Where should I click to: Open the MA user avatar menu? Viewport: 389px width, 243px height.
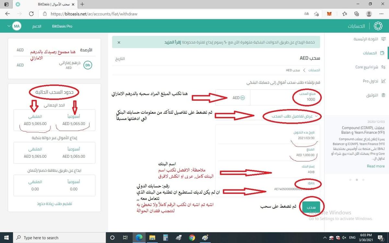click(17, 26)
